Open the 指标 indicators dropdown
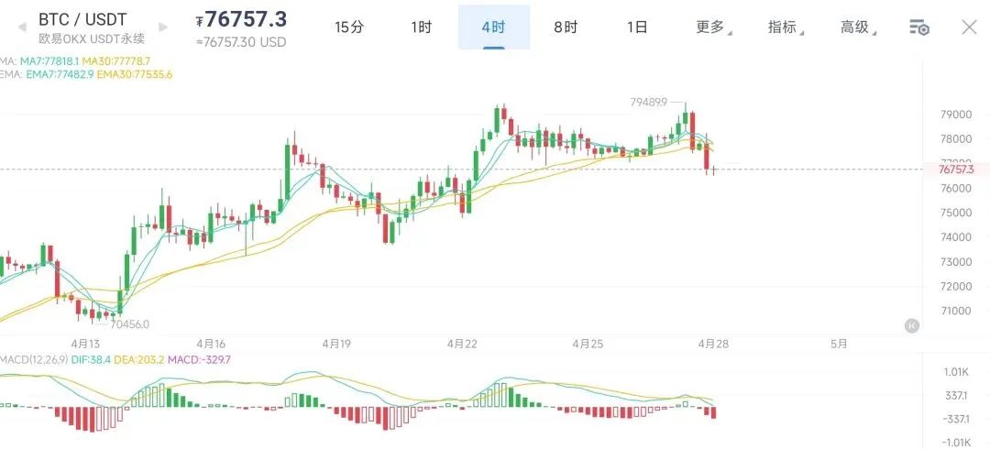Image resolution: width=990 pixels, height=449 pixels. (x=784, y=27)
